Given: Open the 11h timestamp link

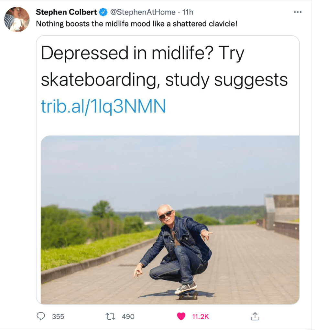Looking at the screenshot, I should point(188,12).
